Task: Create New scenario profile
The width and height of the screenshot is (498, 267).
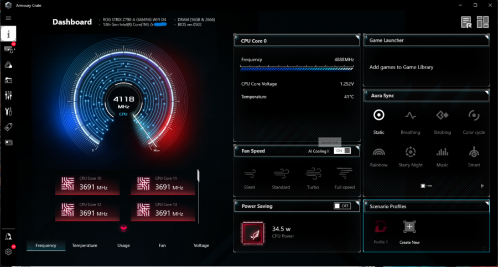Action: pyautogui.click(x=409, y=232)
